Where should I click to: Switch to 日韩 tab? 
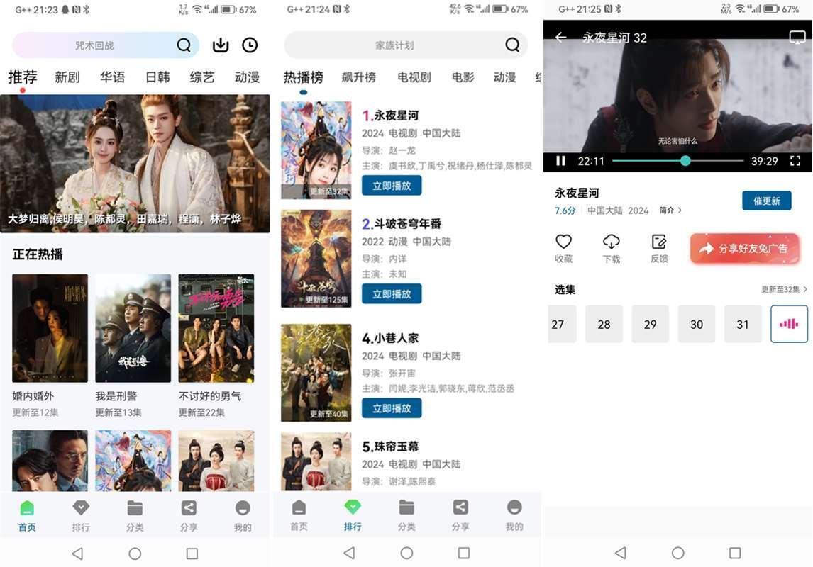[x=157, y=77]
